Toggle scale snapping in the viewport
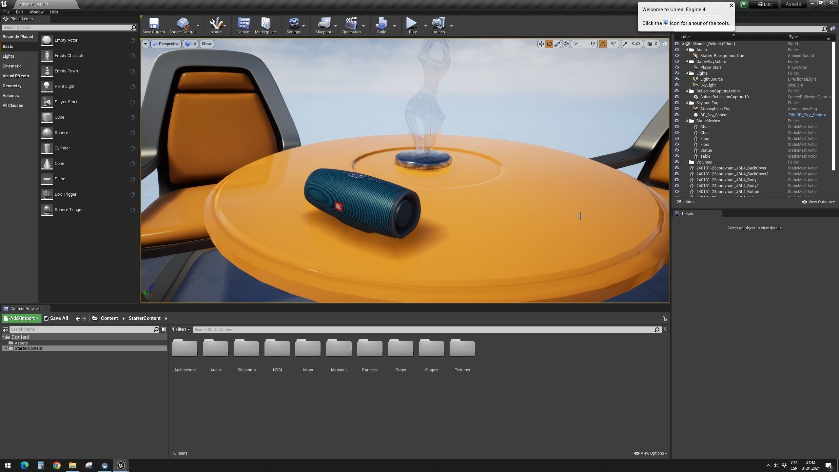This screenshot has width=839, height=472. coord(625,44)
